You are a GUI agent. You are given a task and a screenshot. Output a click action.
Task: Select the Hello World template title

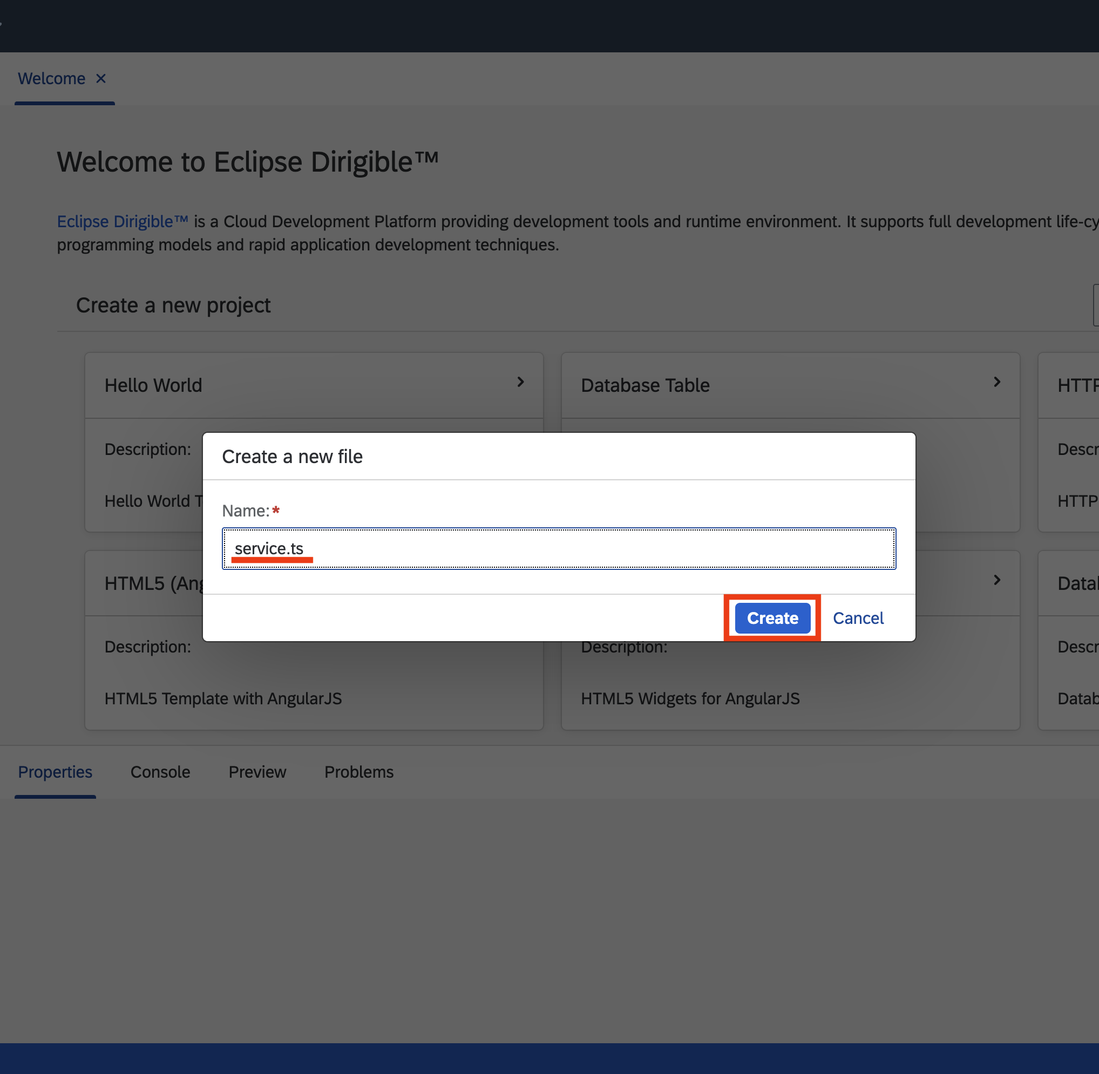pos(153,385)
